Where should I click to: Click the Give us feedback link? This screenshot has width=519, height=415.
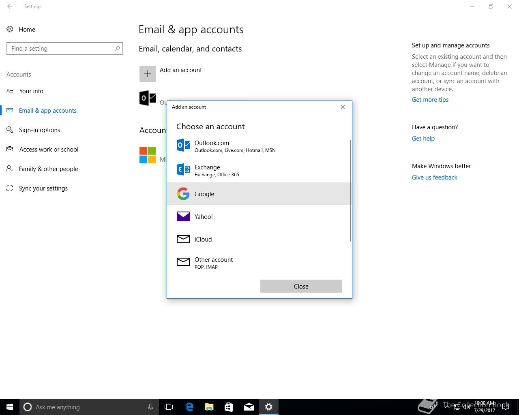pyautogui.click(x=435, y=178)
